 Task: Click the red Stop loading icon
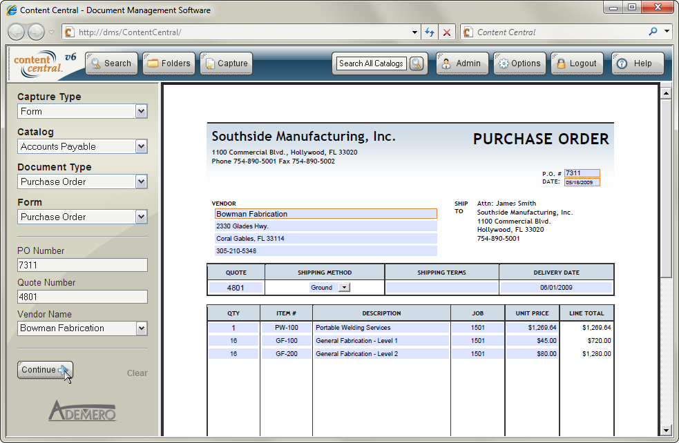click(x=447, y=32)
